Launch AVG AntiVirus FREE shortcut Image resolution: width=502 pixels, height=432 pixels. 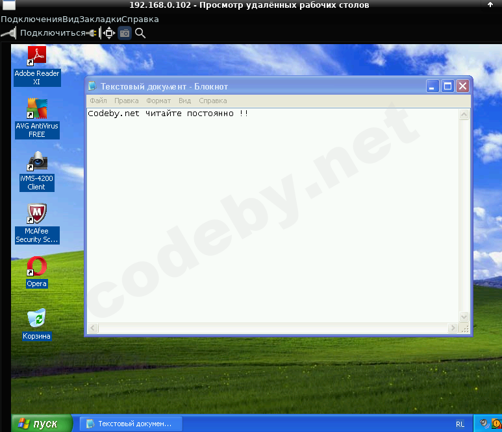pos(37,118)
